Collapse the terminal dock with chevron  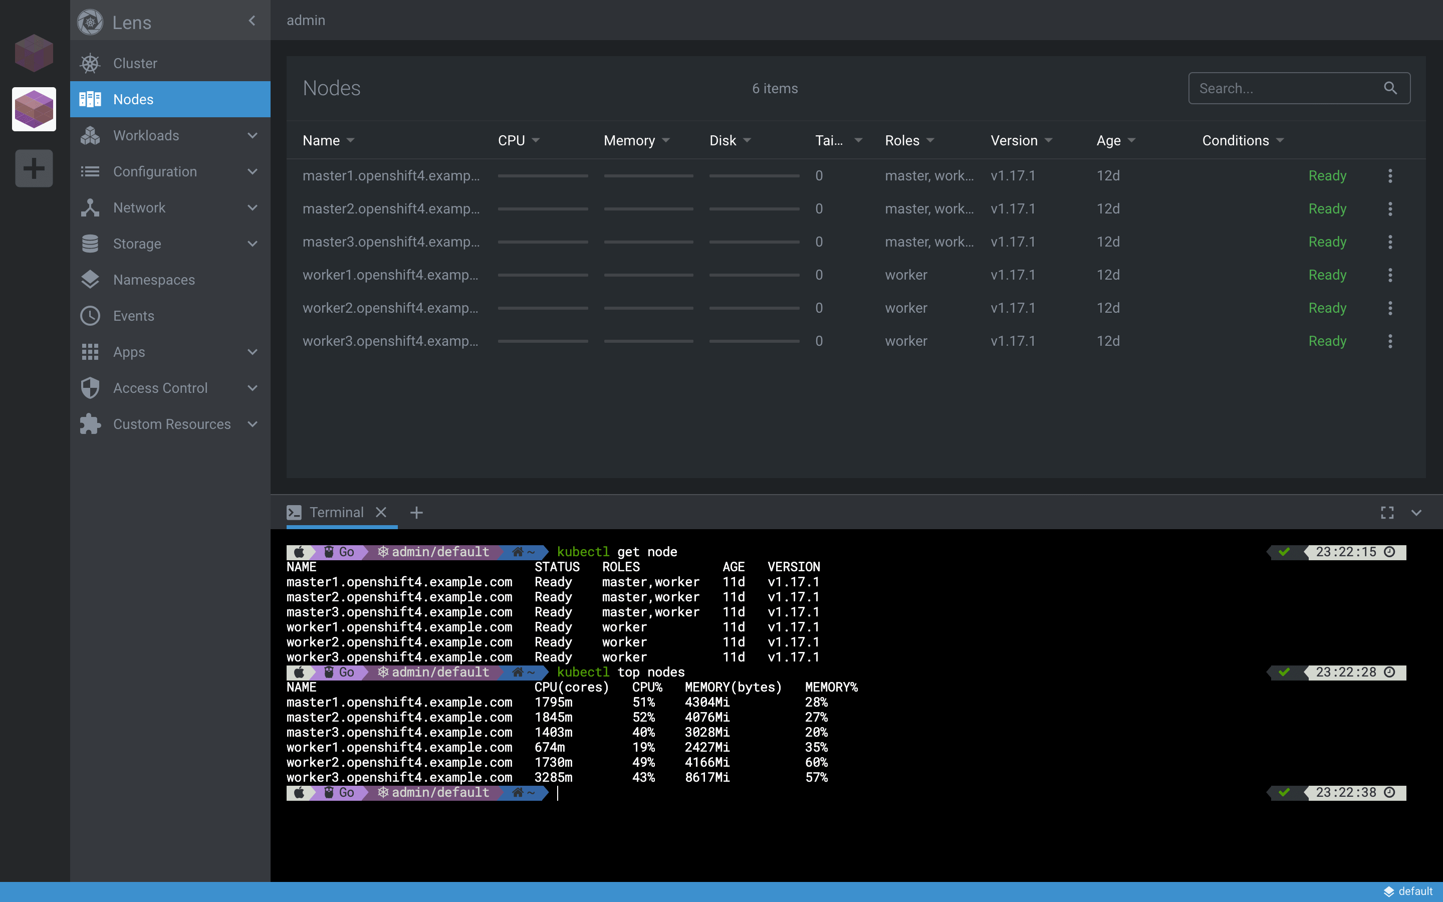tap(1416, 513)
